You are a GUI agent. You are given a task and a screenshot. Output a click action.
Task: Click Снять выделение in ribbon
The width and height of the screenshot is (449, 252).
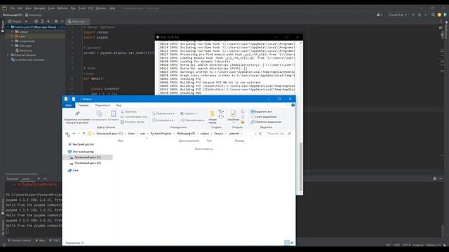pos(264,117)
